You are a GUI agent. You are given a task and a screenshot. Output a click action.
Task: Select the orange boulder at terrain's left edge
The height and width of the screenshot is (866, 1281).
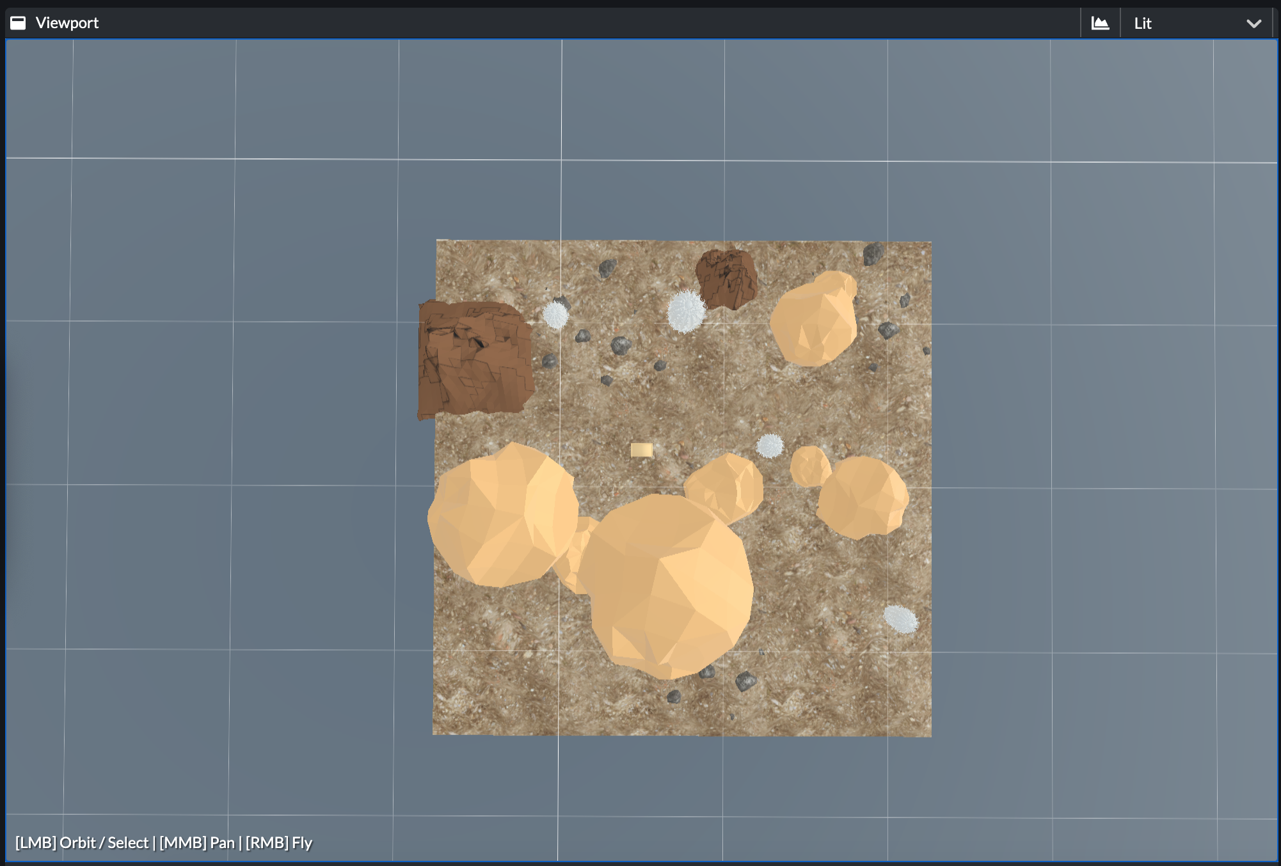point(502,515)
